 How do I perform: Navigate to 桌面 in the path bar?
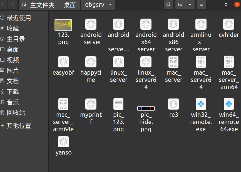70,5
